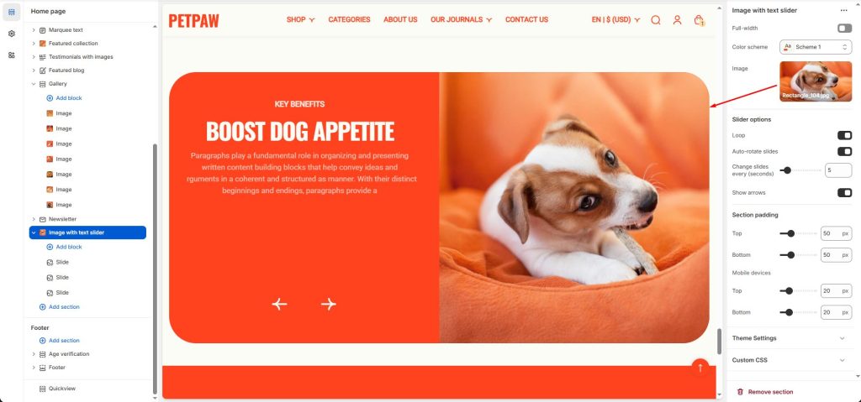Click the back-to-top round arrow button
Image resolution: width=861 pixels, height=402 pixels.
pyautogui.click(x=700, y=368)
